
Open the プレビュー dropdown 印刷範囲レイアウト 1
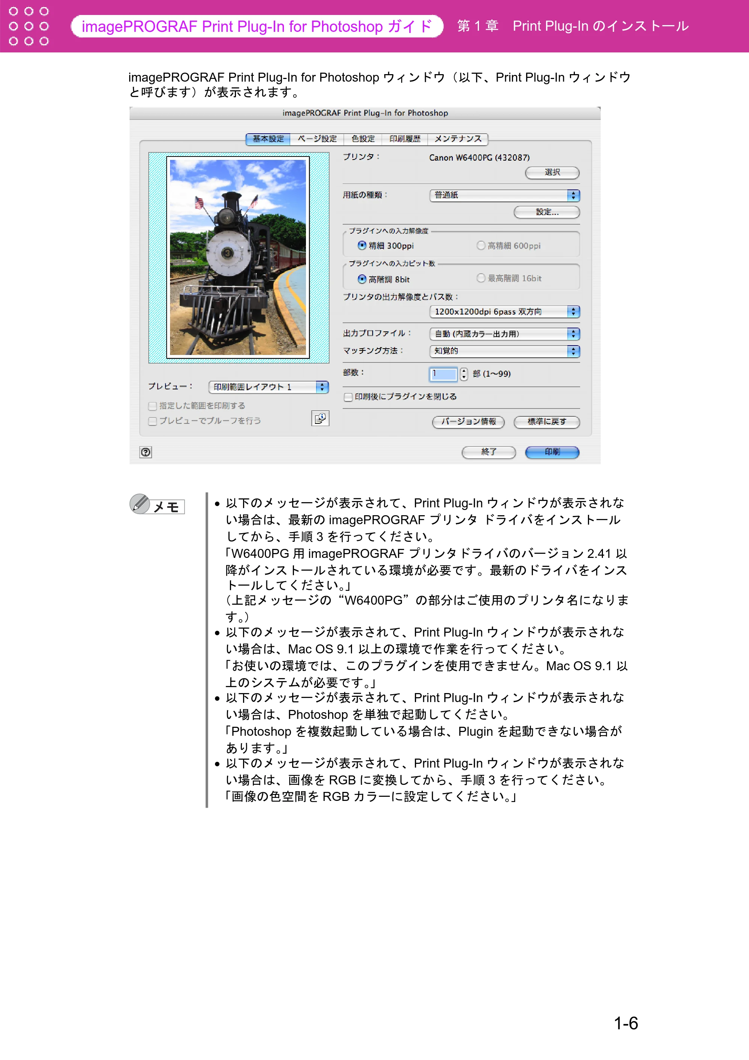click(268, 387)
